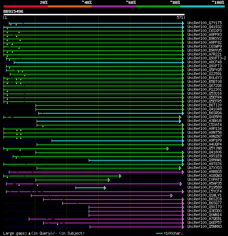Select the UniRef100_A8CF48 subject label
This screenshot has width=228, height=236.
tap(204, 62)
